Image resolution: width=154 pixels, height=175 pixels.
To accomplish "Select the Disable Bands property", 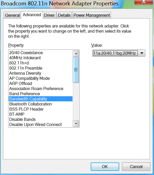I will point(40,119).
